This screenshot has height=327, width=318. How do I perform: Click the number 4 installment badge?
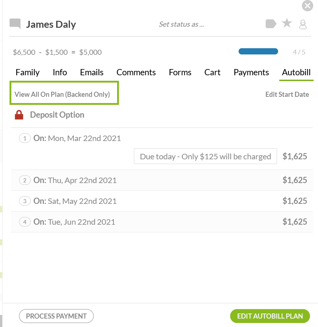point(25,222)
